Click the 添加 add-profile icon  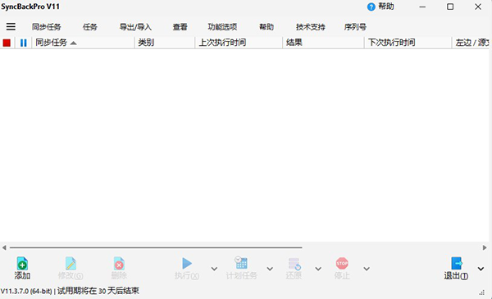(x=22, y=263)
